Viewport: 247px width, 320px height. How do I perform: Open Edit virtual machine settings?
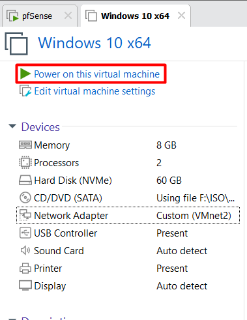pyautogui.click(x=94, y=91)
